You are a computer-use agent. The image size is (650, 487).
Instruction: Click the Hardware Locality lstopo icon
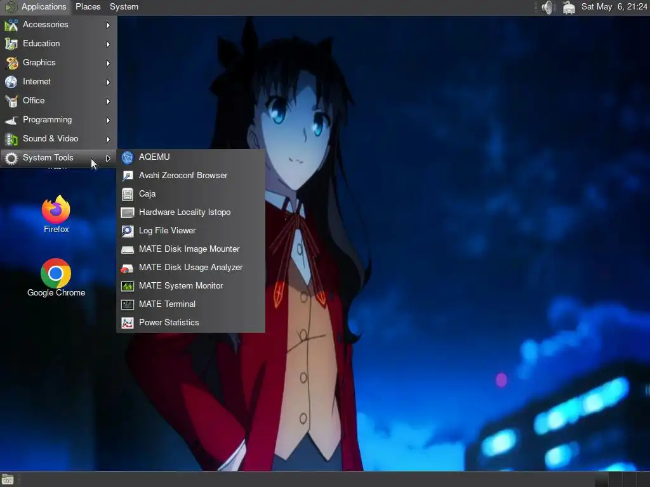click(128, 212)
